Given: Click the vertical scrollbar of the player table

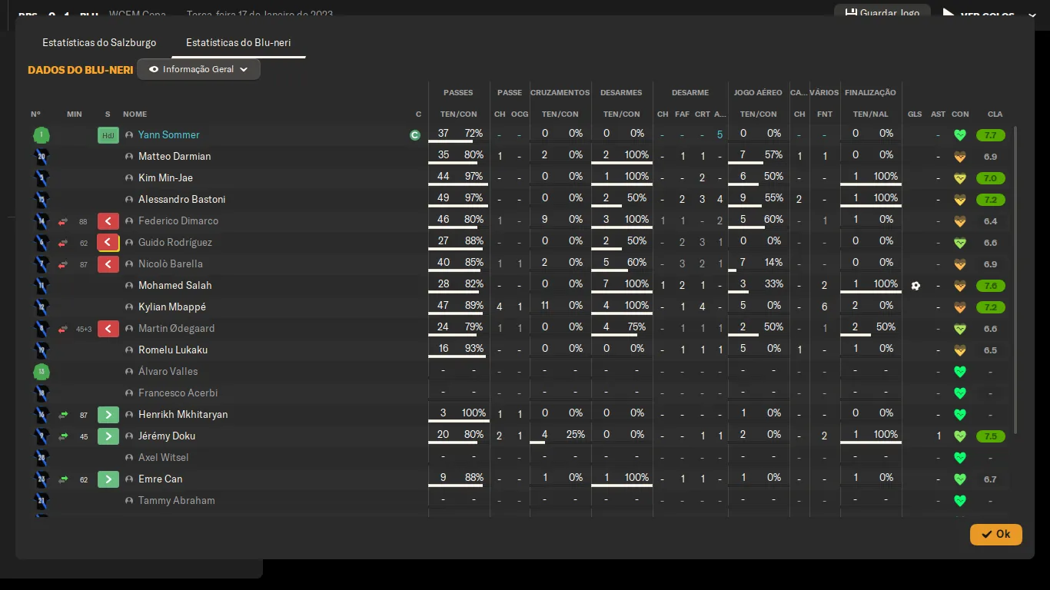Looking at the screenshot, I should click(1016, 277).
